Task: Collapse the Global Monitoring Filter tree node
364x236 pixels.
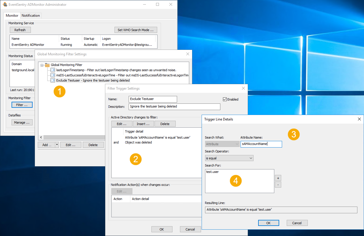Action: (42, 65)
